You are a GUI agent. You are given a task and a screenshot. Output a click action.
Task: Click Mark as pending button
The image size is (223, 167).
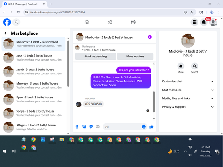coord(95,57)
